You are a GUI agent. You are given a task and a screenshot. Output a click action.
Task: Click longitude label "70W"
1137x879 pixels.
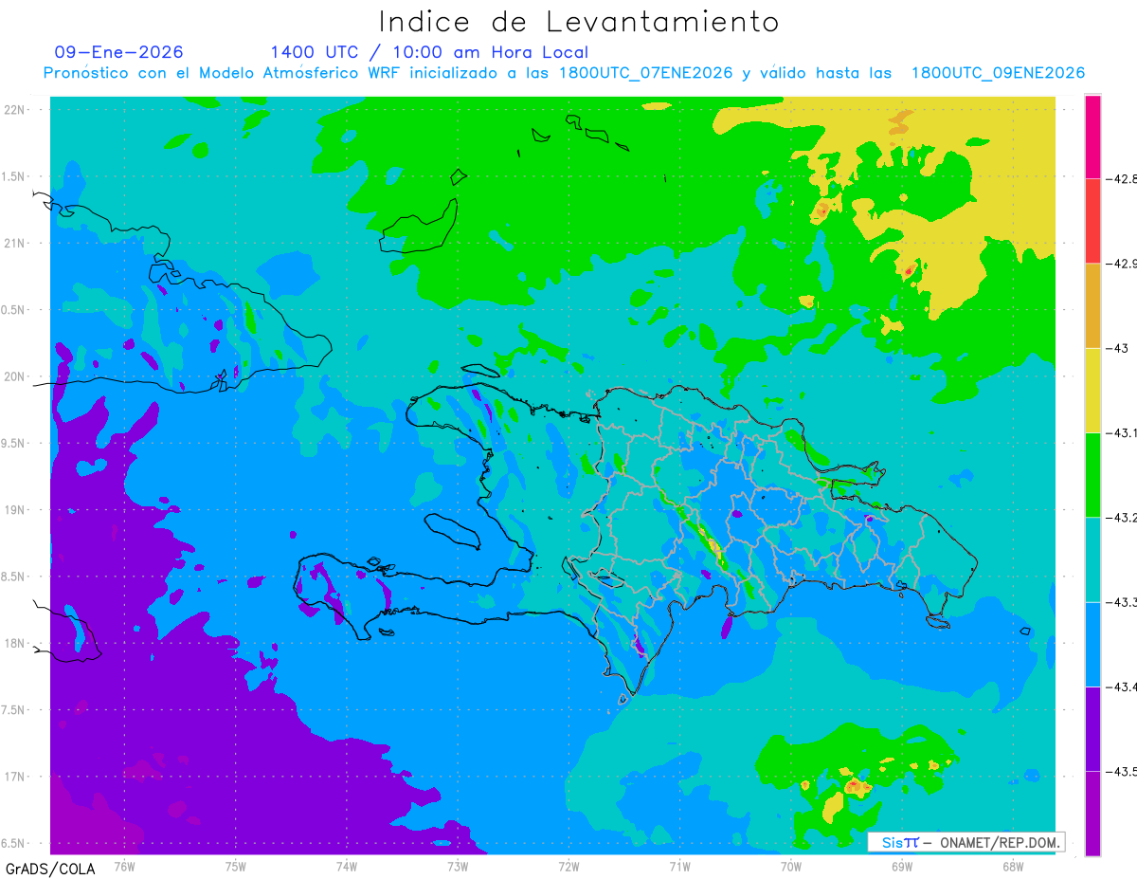(x=791, y=867)
